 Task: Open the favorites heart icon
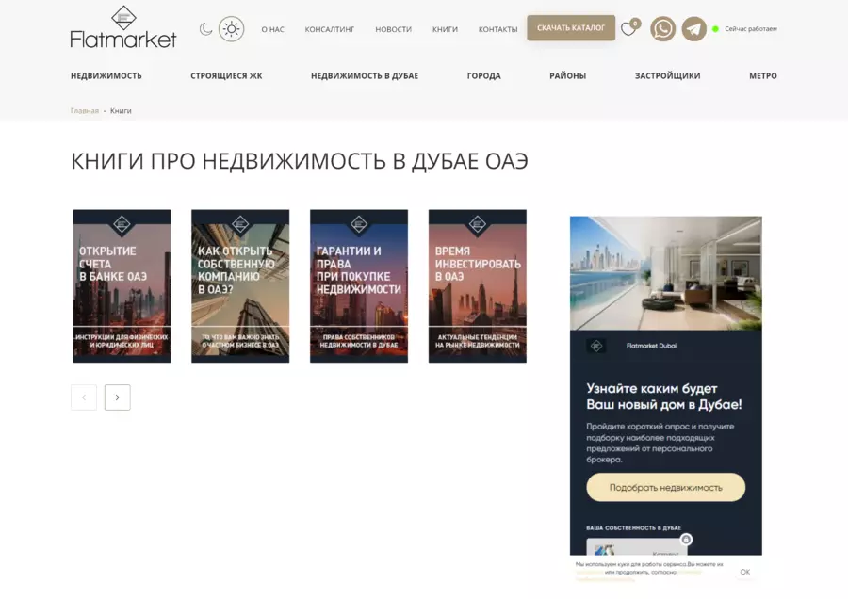point(628,28)
